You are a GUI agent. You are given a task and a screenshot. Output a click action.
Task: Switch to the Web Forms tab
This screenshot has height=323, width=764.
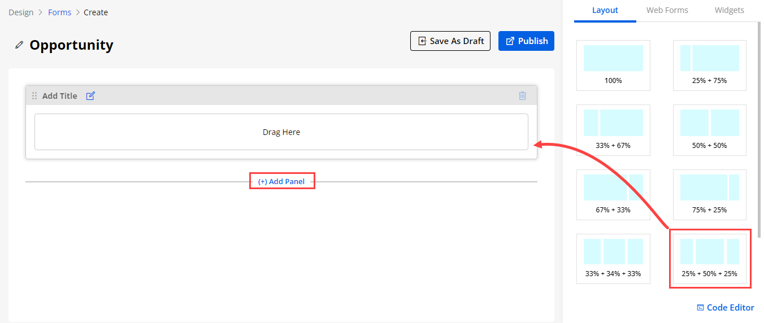coord(667,10)
